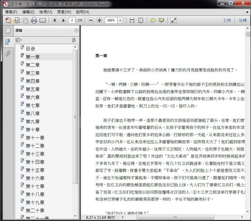Viewport: 251px width, 221px height.
Task: Go to the previous page with the up arrow
Action: pos(55,20)
